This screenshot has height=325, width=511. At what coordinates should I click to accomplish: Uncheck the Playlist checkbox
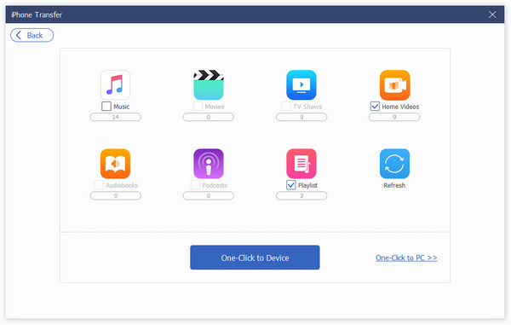click(291, 185)
